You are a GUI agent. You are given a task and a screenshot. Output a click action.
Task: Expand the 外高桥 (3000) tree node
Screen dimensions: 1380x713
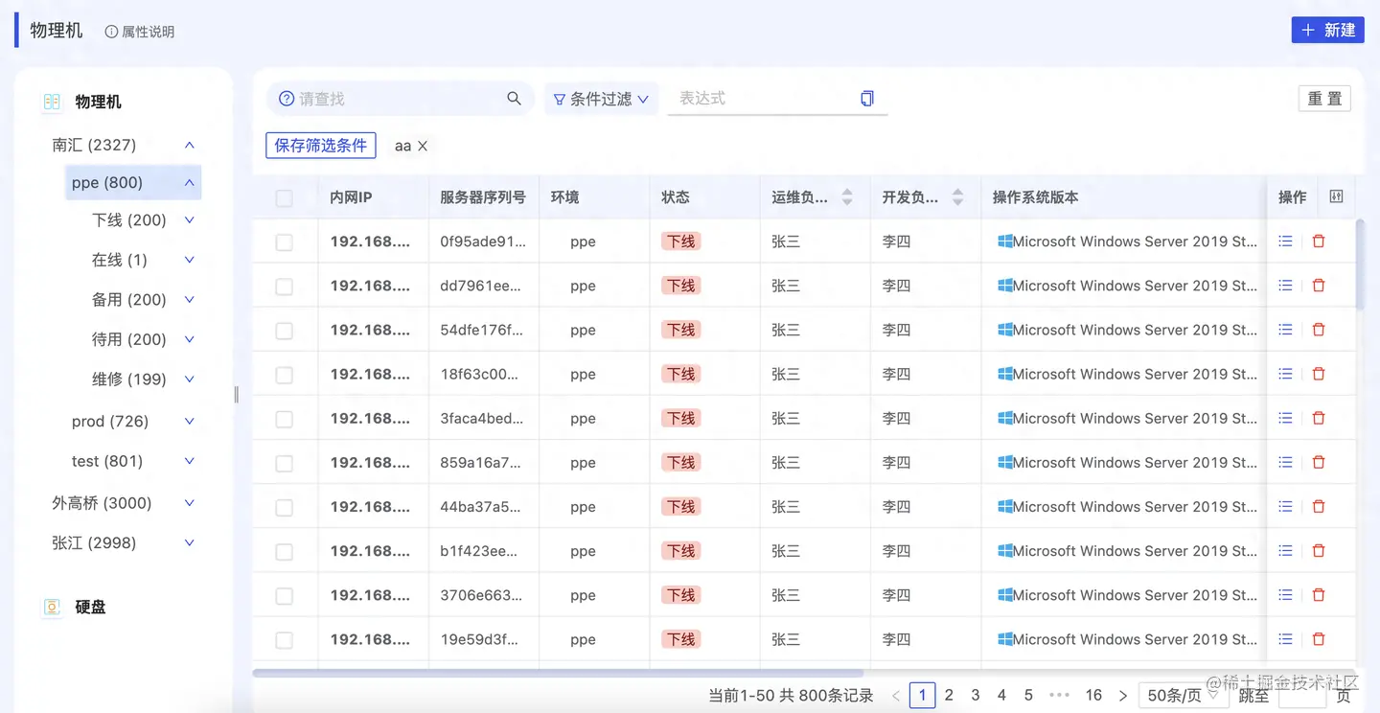190,503
